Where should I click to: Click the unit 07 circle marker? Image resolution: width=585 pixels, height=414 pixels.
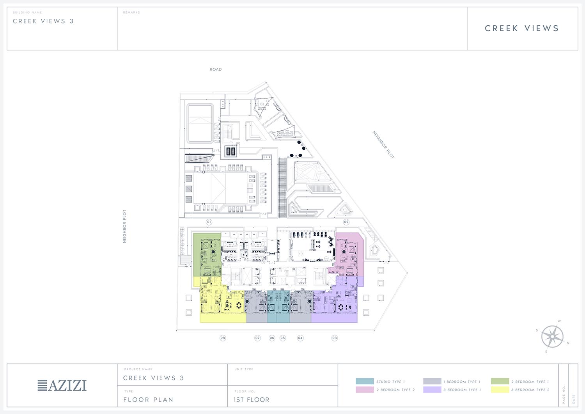(x=257, y=338)
